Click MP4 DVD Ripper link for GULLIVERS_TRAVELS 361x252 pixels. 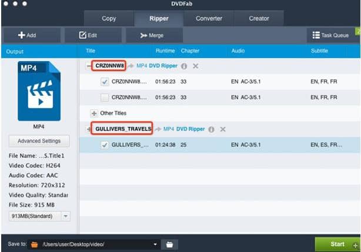click(x=184, y=129)
